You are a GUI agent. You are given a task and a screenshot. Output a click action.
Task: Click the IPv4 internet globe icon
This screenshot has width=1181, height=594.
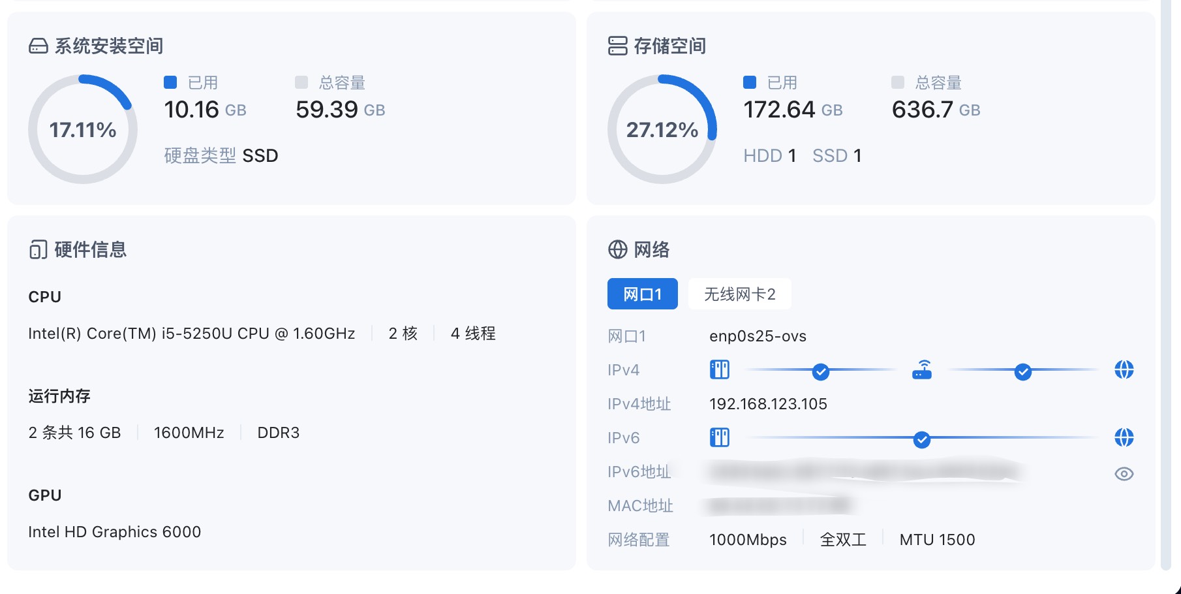tap(1124, 370)
